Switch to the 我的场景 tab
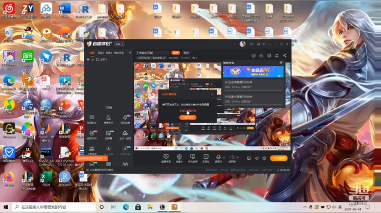Image resolution: width=381 pixels, height=213 pixels. click(119, 53)
